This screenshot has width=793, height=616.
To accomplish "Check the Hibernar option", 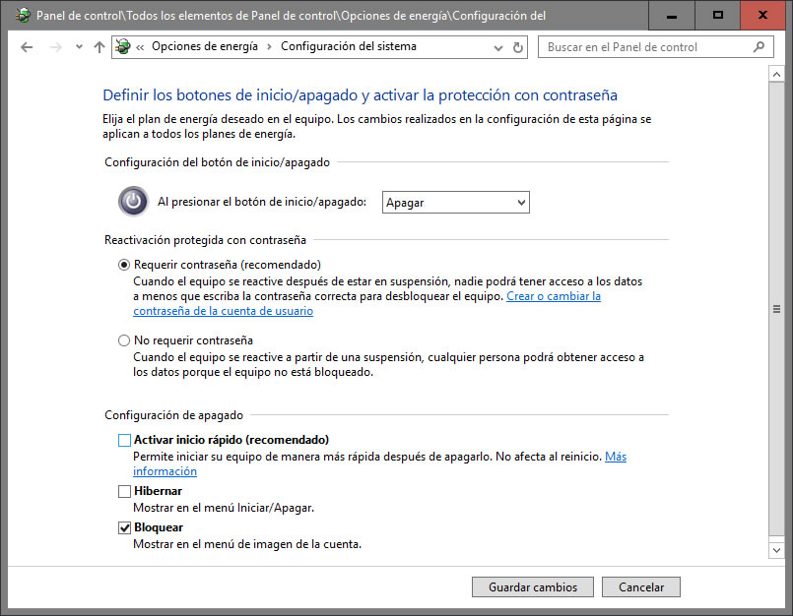I will [x=124, y=491].
